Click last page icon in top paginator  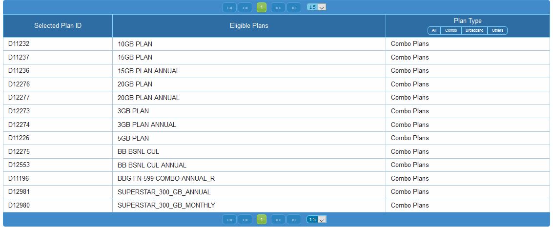(294, 7)
